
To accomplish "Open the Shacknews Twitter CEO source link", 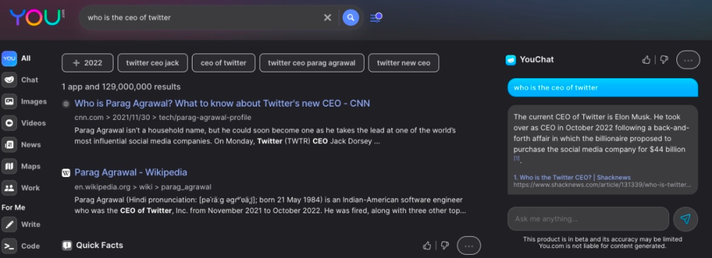I will pos(572,177).
